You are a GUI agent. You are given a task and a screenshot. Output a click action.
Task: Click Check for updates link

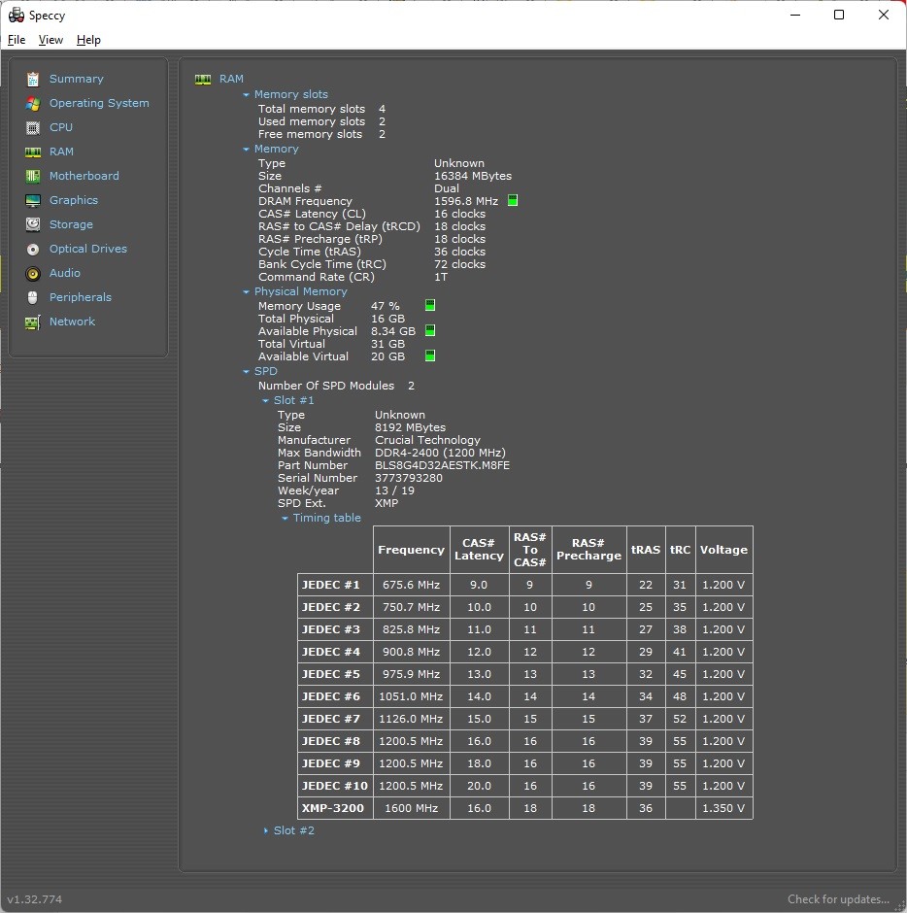(x=838, y=899)
